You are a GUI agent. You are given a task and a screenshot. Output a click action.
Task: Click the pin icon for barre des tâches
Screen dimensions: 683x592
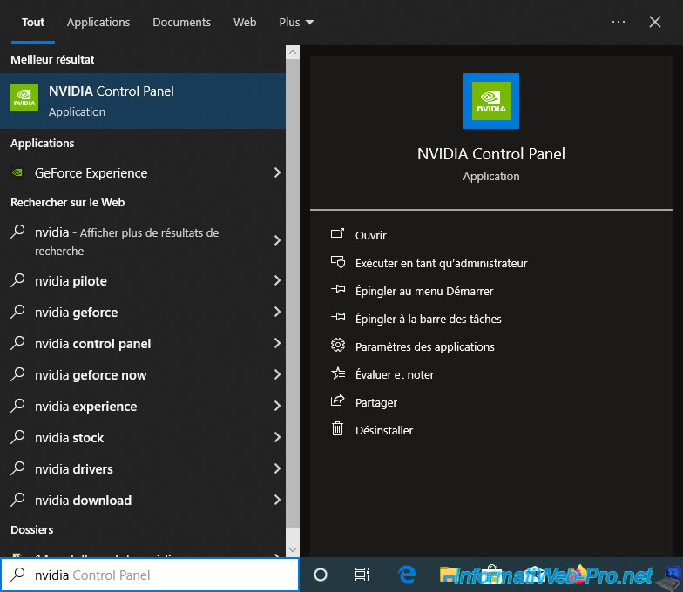tap(337, 317)
